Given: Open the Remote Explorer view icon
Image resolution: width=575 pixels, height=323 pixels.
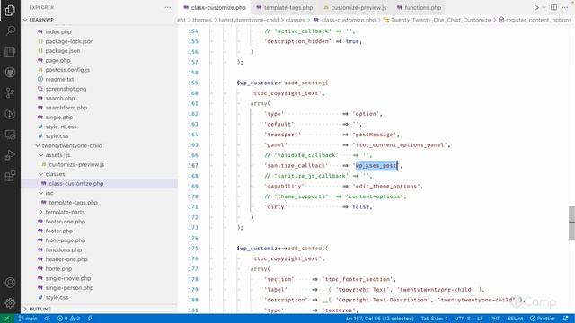Looking at the screenshot, I should coord(10,135).
